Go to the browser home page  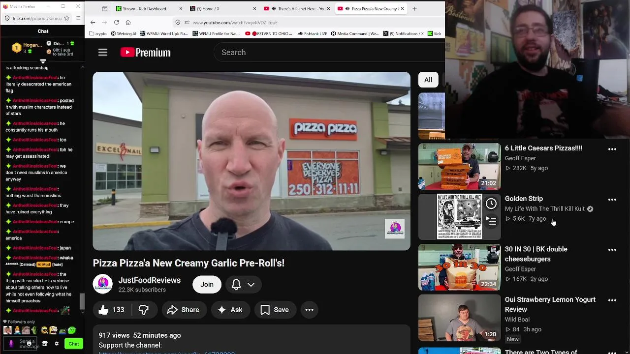coord(128,22)
